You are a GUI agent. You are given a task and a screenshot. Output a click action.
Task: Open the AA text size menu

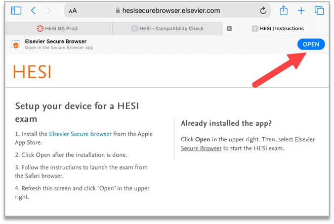(73, 11)
